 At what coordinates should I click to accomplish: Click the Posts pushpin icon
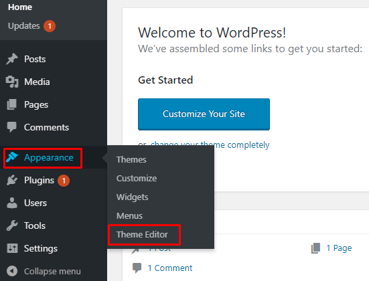[x=12, y=59]
